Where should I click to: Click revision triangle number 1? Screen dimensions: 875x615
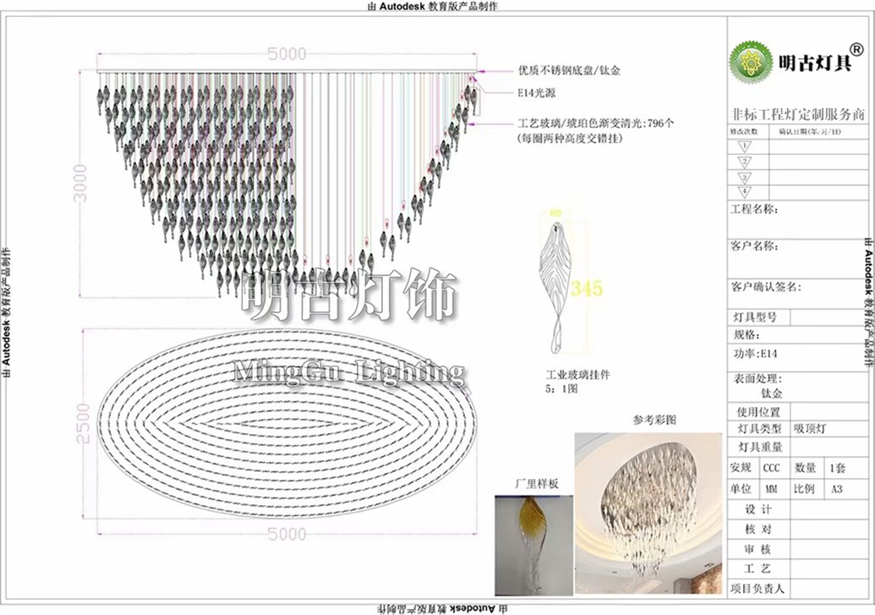pos(745,147)
